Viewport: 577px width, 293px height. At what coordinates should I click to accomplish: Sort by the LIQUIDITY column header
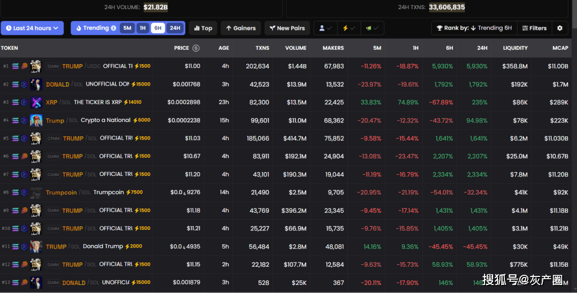click(515, 48)
